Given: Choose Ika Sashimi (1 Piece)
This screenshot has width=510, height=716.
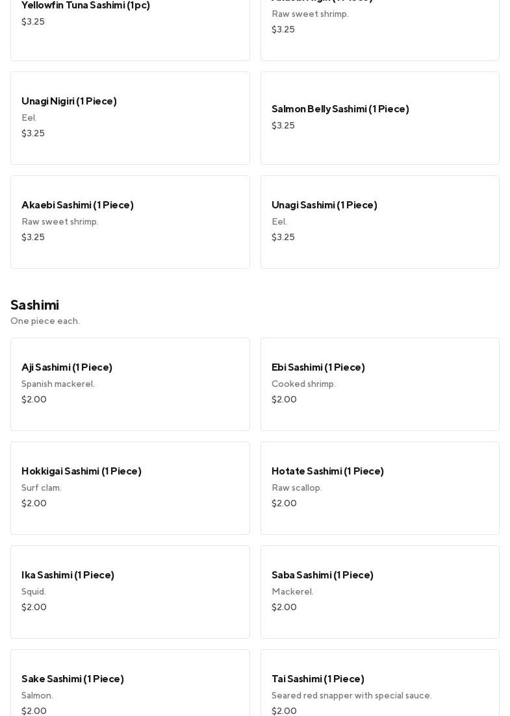Looking at the screenshot, I should pos(130,591).
